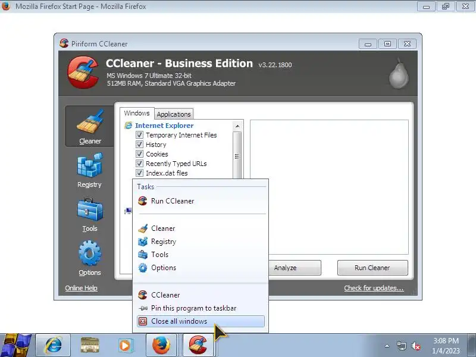Open the Options gear in CCleaner sidebar
The image size is (476, 357).
[x=90, y=258]
